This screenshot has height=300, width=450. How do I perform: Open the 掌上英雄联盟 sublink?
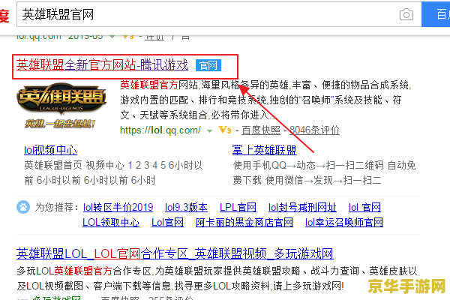[x=264, y=150]
